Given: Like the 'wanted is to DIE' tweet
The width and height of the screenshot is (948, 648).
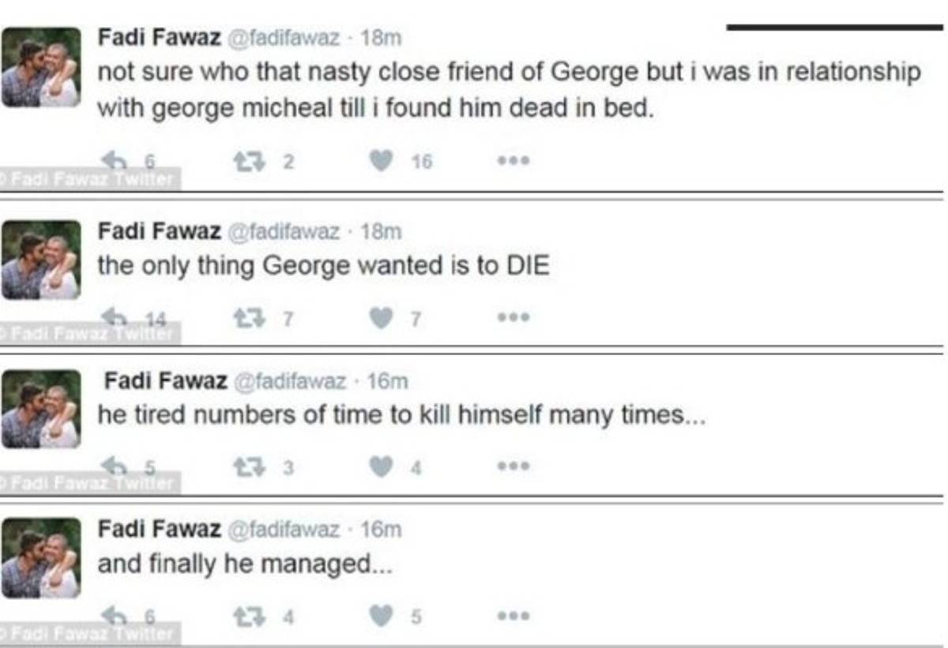Looking at the screenshot, I should [382, 318].
